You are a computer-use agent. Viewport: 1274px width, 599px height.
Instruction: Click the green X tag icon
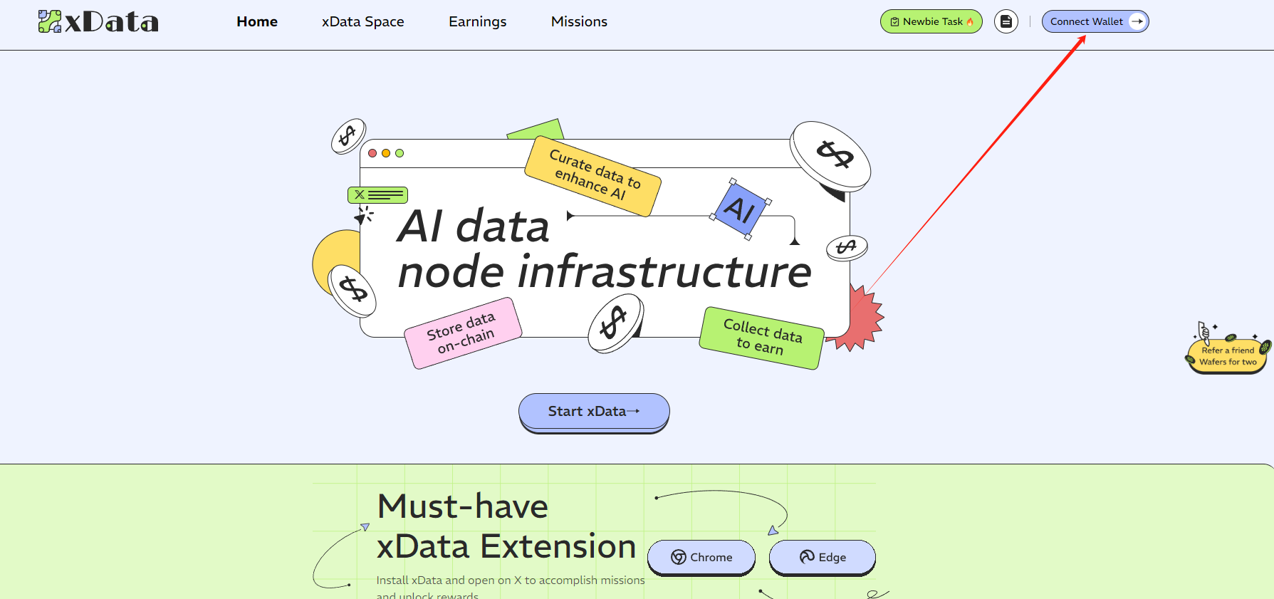point(377,194)
